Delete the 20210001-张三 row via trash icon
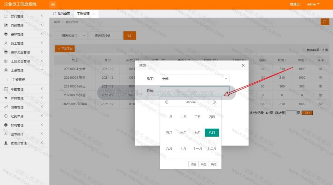The width and height of the screenshot is (333, 185). [x=320, y=87]
